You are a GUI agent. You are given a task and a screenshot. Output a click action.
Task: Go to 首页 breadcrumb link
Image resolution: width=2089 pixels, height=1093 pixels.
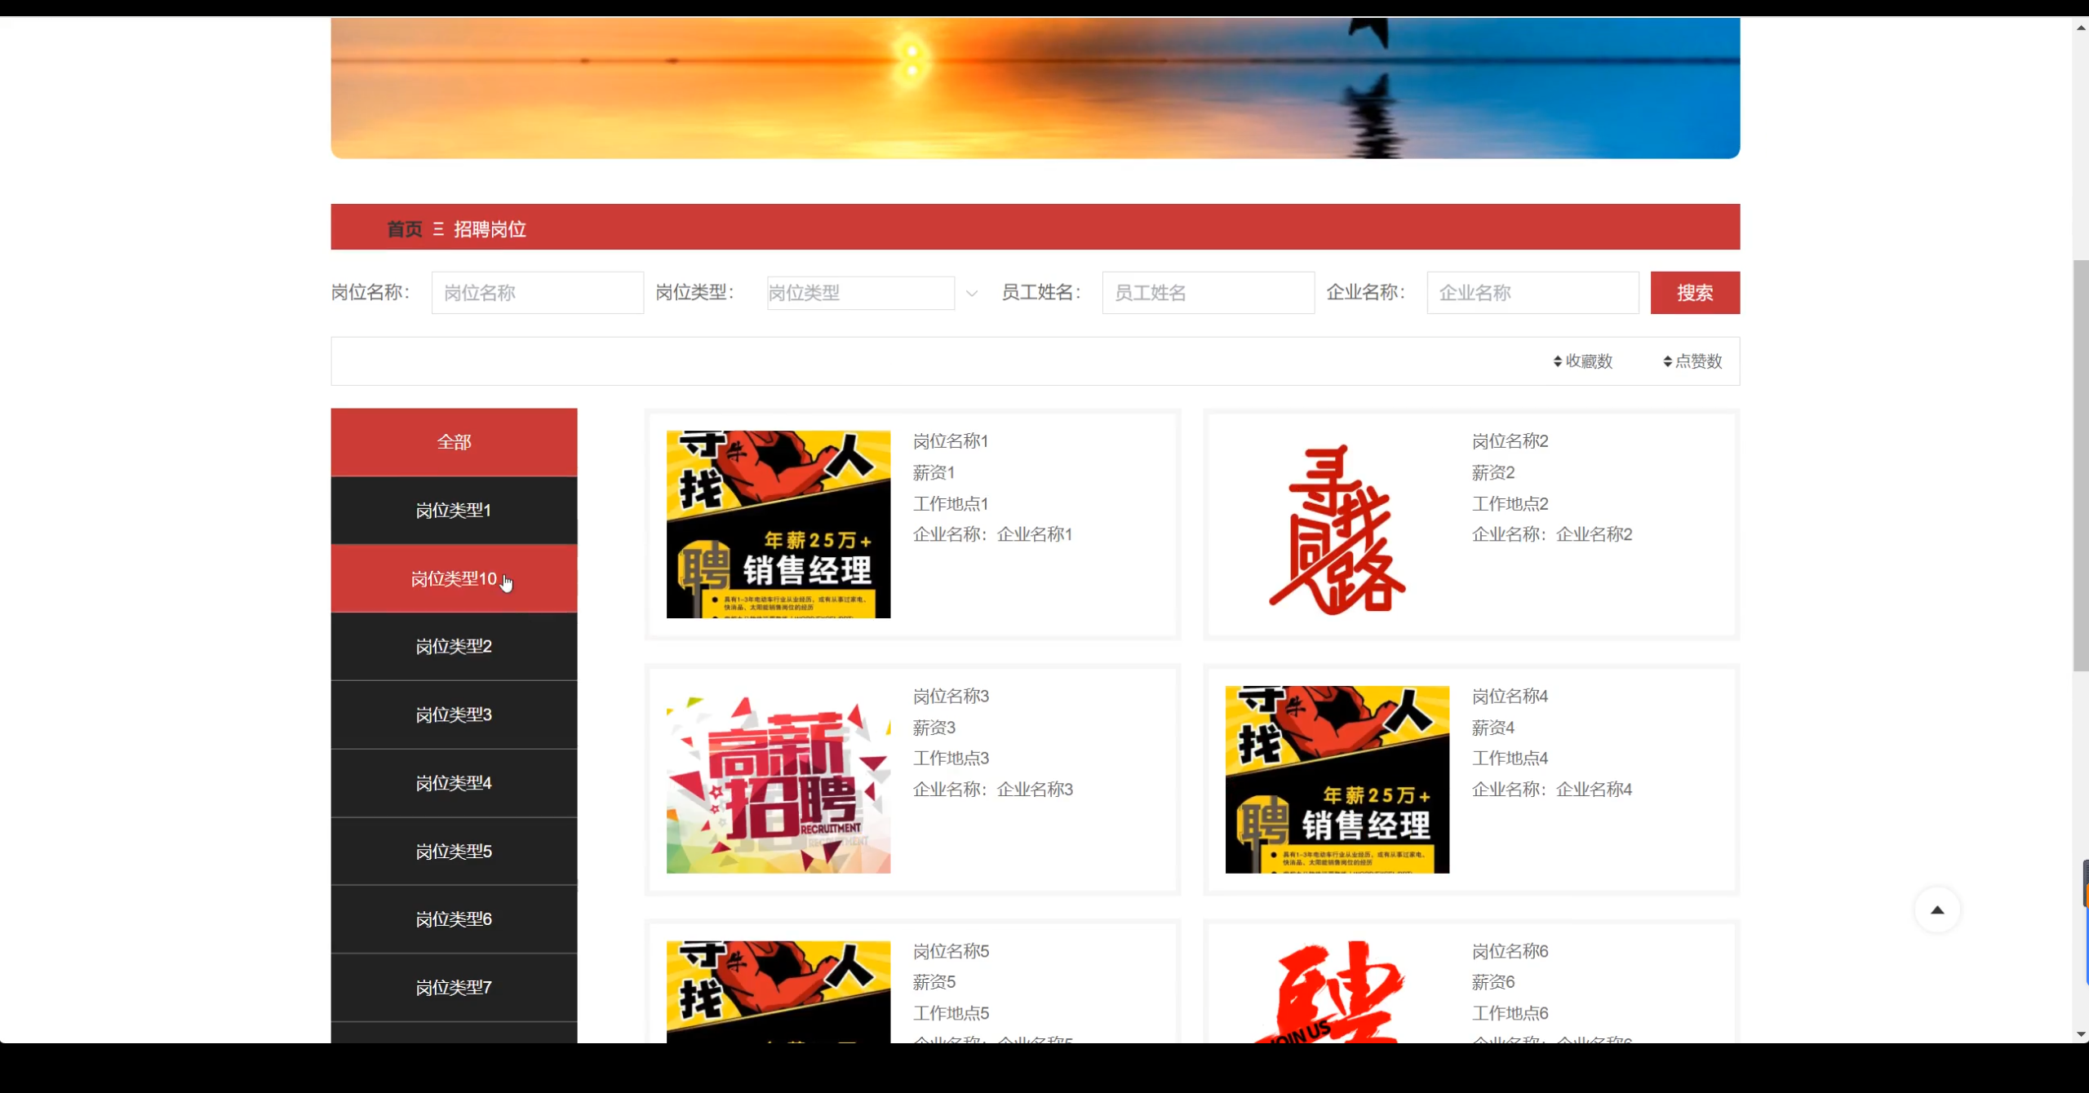point(404,229)
